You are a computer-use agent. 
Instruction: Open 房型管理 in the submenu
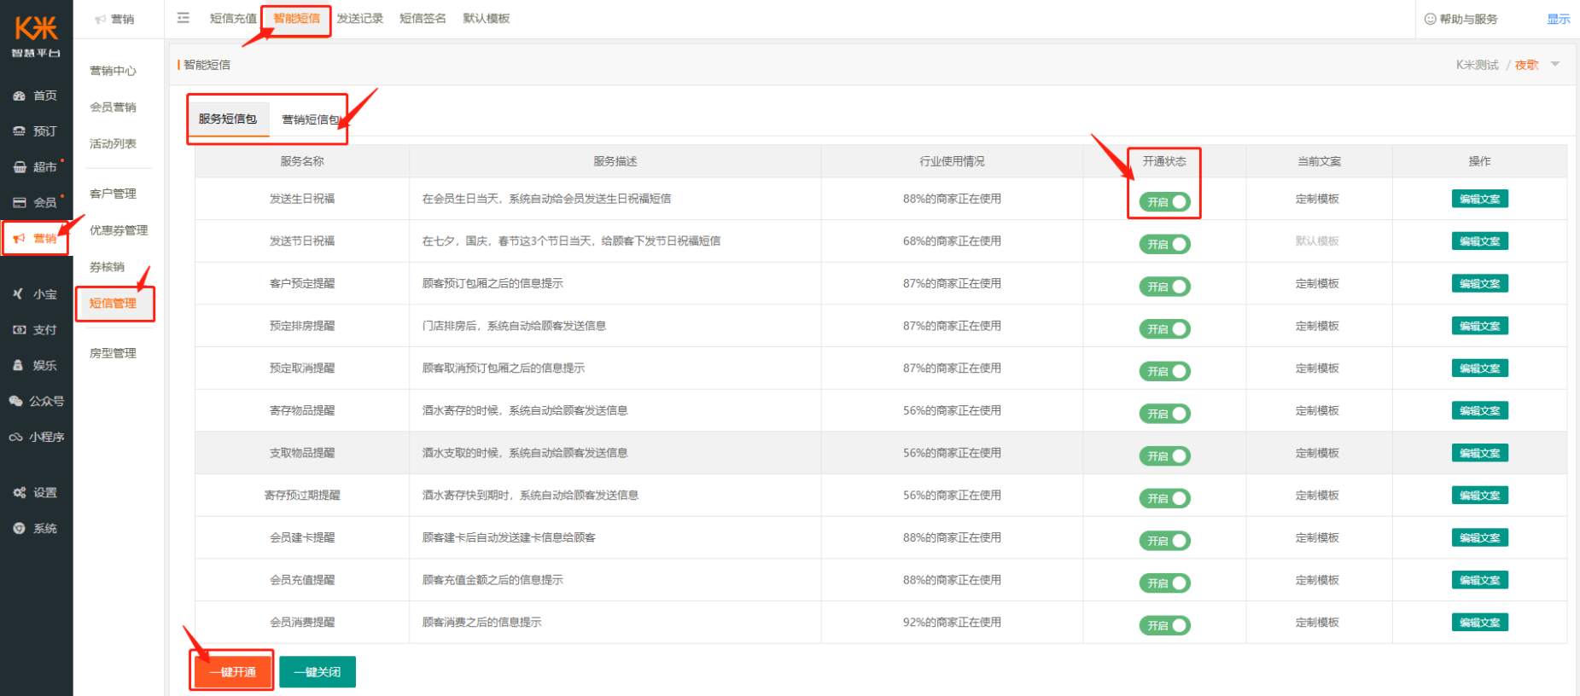coord(113,353)
